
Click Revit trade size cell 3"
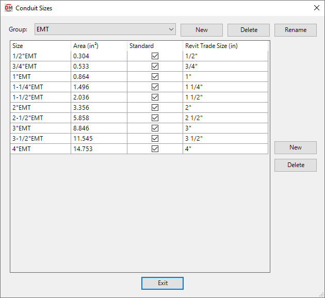coord(225,128)
